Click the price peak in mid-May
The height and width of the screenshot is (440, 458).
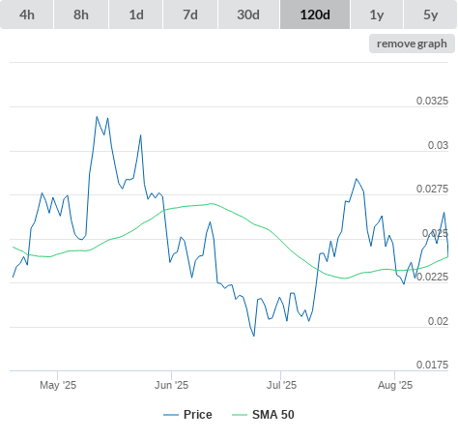[x=97, y=117]
